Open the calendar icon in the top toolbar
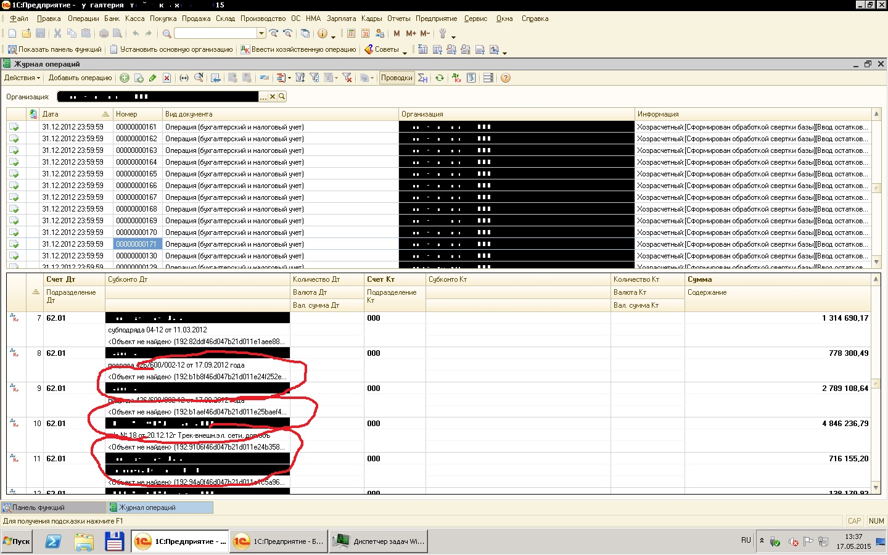888x555 pixels. pyautogui.click(x=365, y=33)
